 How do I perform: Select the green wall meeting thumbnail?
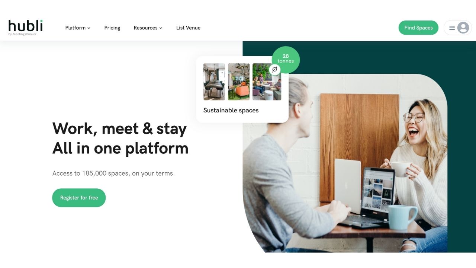[267, 82]
